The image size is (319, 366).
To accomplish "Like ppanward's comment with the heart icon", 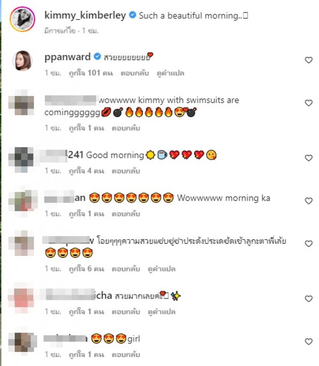I will (x=308, y=60).
